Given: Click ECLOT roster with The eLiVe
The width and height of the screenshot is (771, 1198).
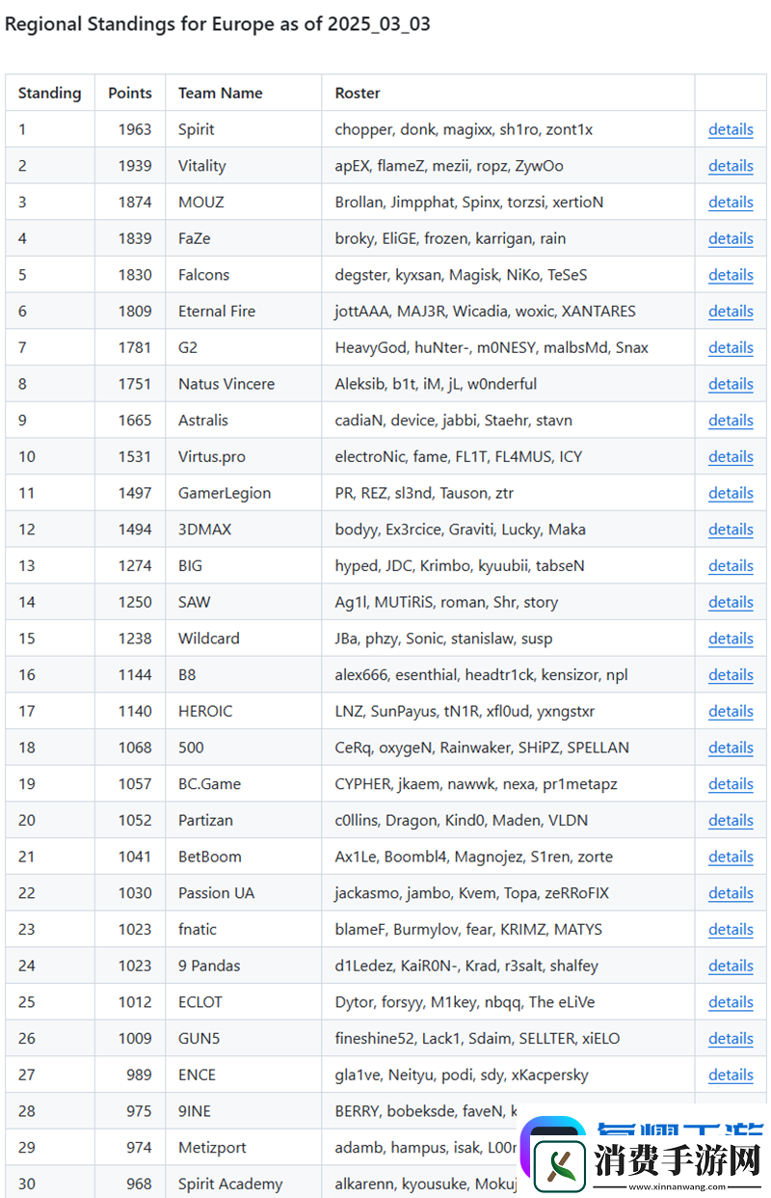Looking at the screenshot, I should pyautogui.click(x=465, y=1002).
